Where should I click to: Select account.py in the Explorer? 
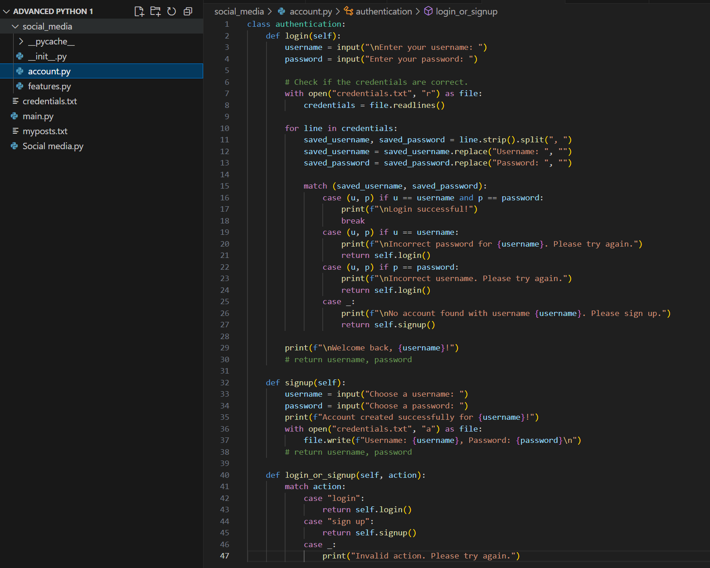(49, 71)
